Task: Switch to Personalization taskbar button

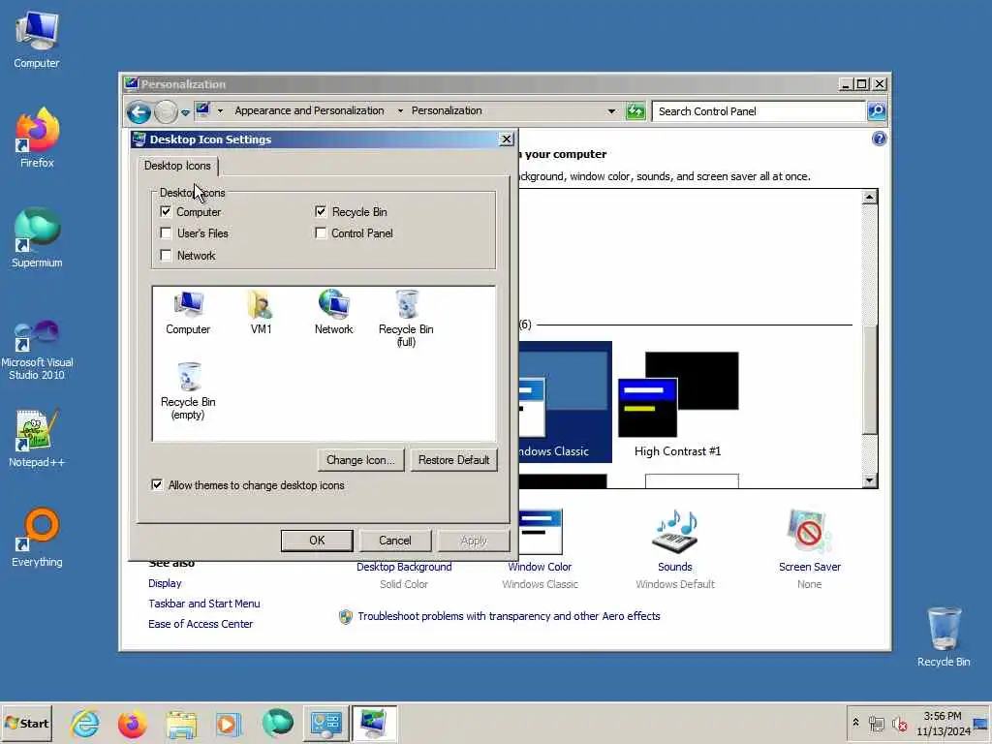Action: coord(374,723)
